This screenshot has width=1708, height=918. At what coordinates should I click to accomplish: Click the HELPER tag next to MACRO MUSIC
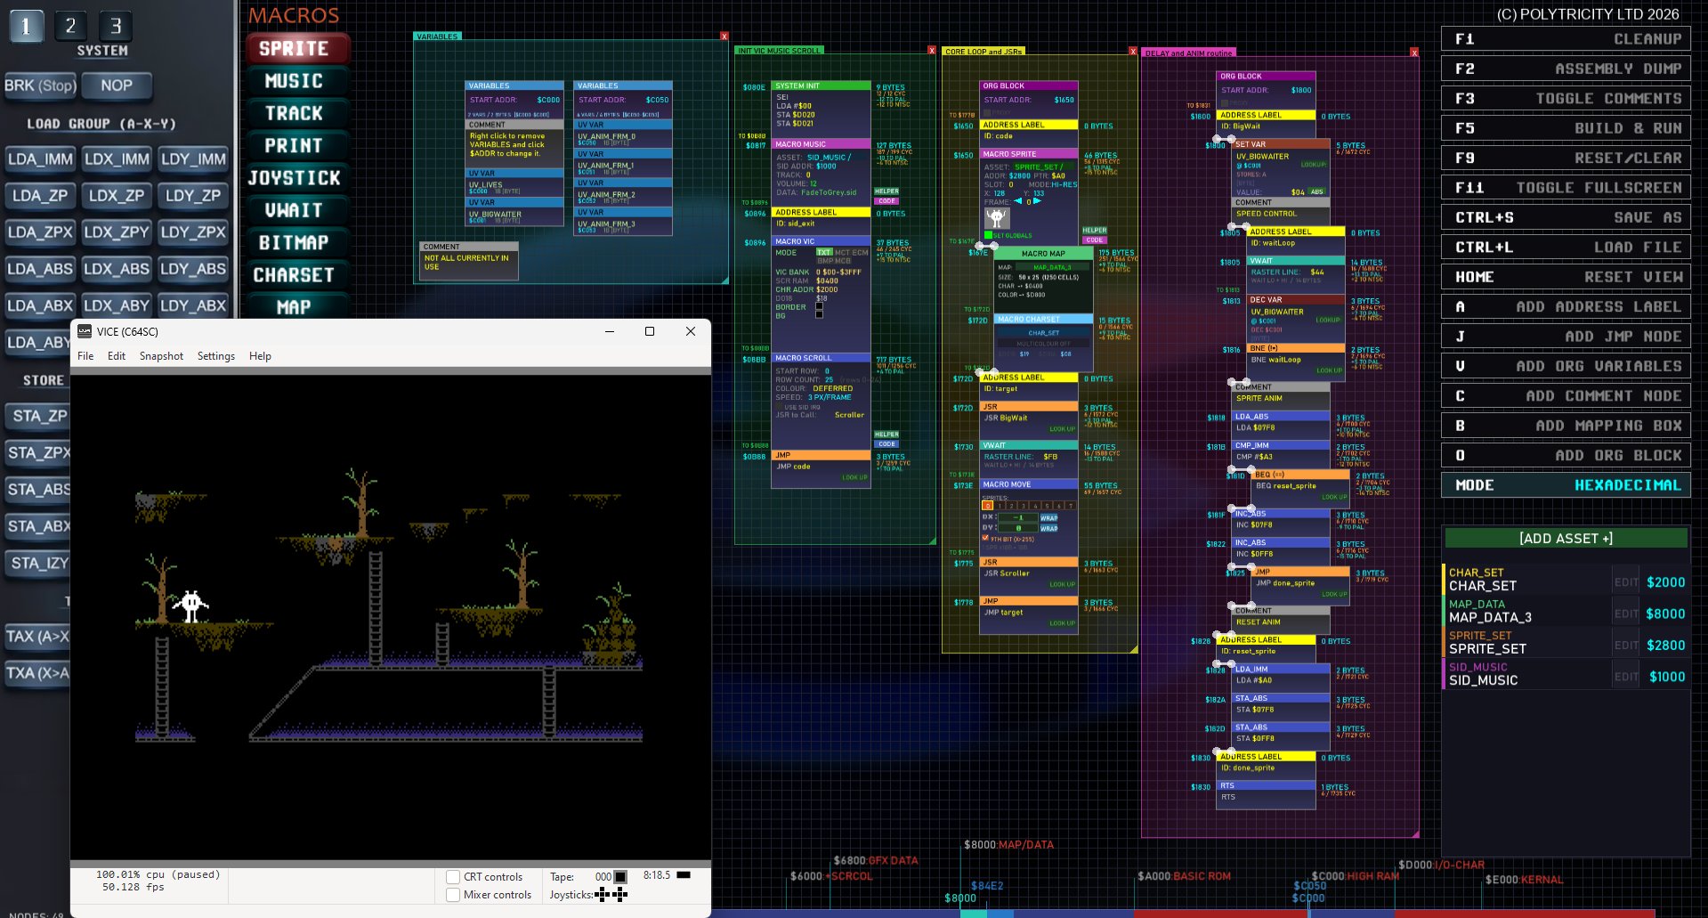886,191
